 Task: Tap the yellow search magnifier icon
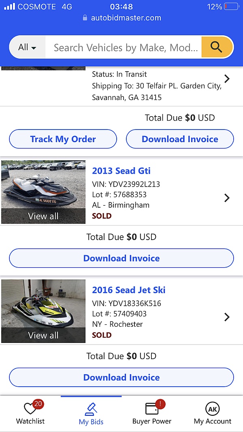click(x=217, y=47)
